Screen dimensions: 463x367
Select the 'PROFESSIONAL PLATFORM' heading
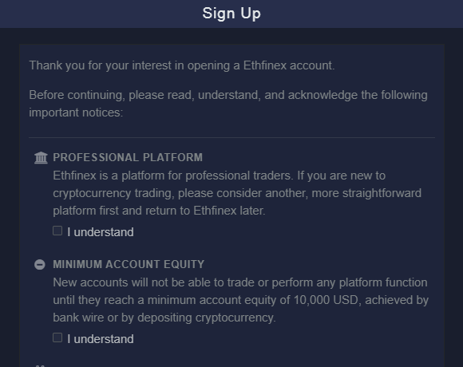128,157
